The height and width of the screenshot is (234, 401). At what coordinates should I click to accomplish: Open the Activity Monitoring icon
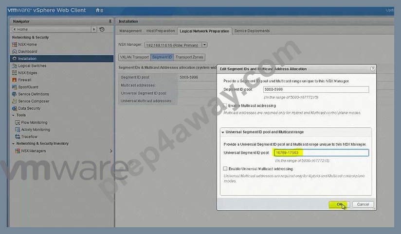click(18, 130)
